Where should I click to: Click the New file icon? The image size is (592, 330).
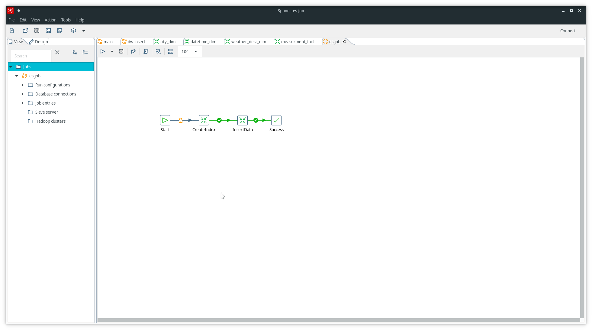tap(12, 31)
